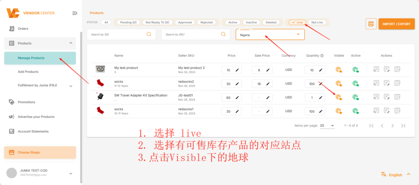Collapse the sidebar with the menu icon
419x185 pixels.
pyautogui.click(x=75, y=13)
